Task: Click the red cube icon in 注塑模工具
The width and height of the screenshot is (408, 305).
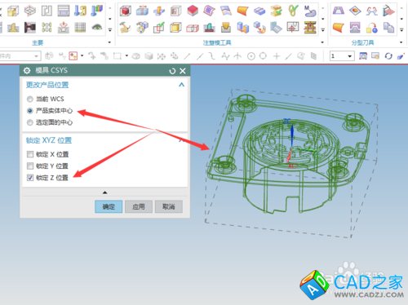Action: point(126,11)
